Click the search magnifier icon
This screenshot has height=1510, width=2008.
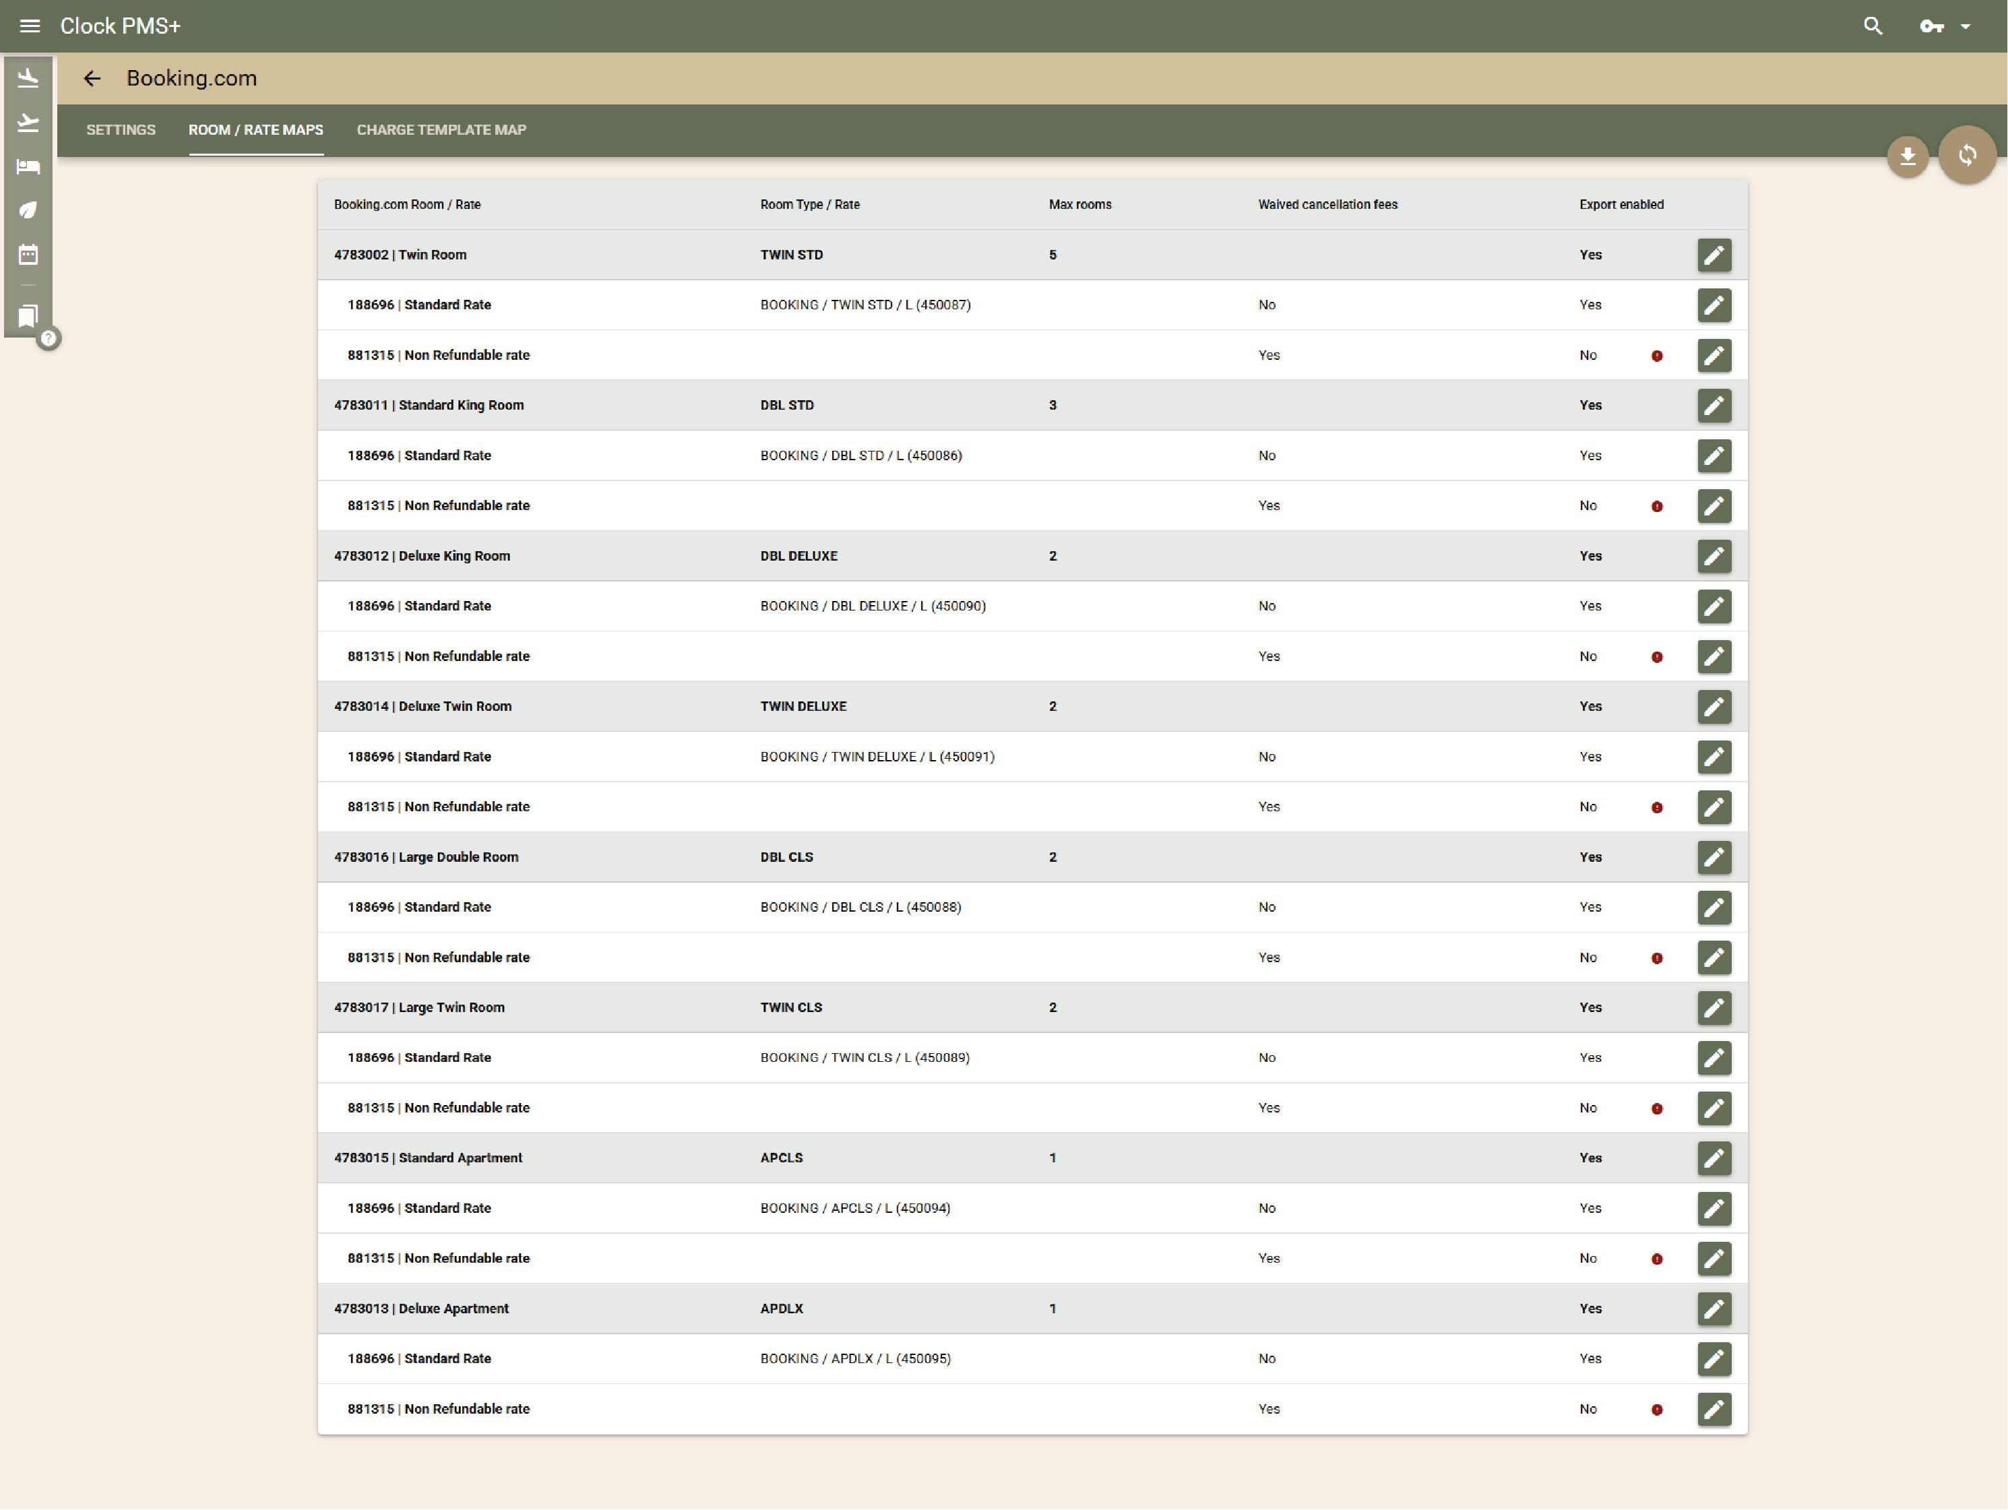coord(1873,26)
